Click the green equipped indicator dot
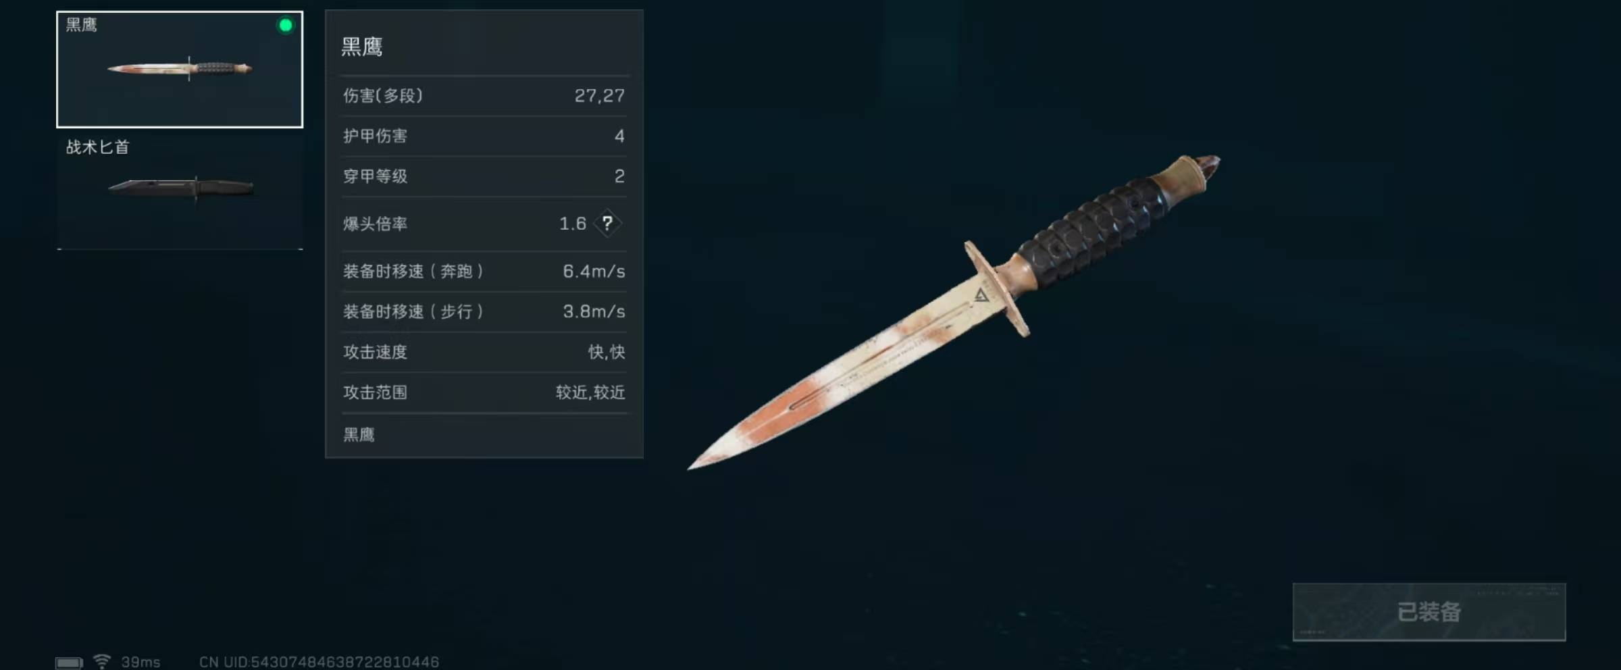The height and width of the screenshot is (670, 1621). click(x=286, y=26)
